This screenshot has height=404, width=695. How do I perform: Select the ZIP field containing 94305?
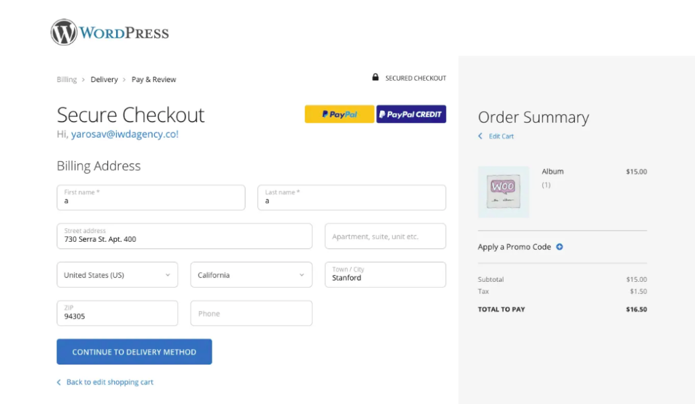[117, 313]
